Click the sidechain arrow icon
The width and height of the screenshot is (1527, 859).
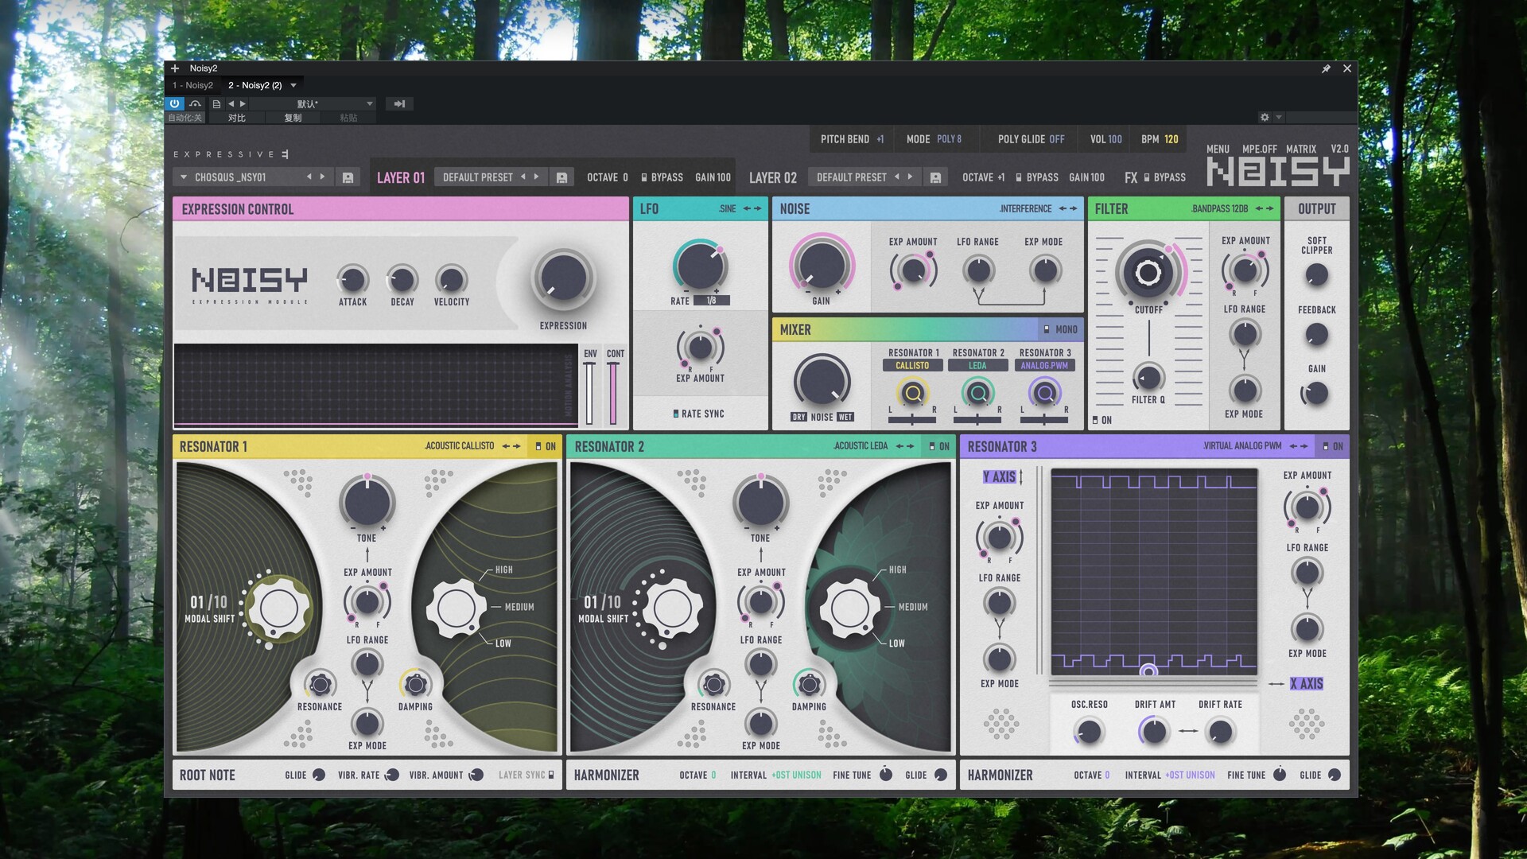pos(399,103)
